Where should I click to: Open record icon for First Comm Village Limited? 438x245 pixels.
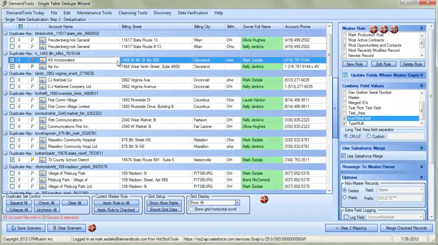pos(42,106)
